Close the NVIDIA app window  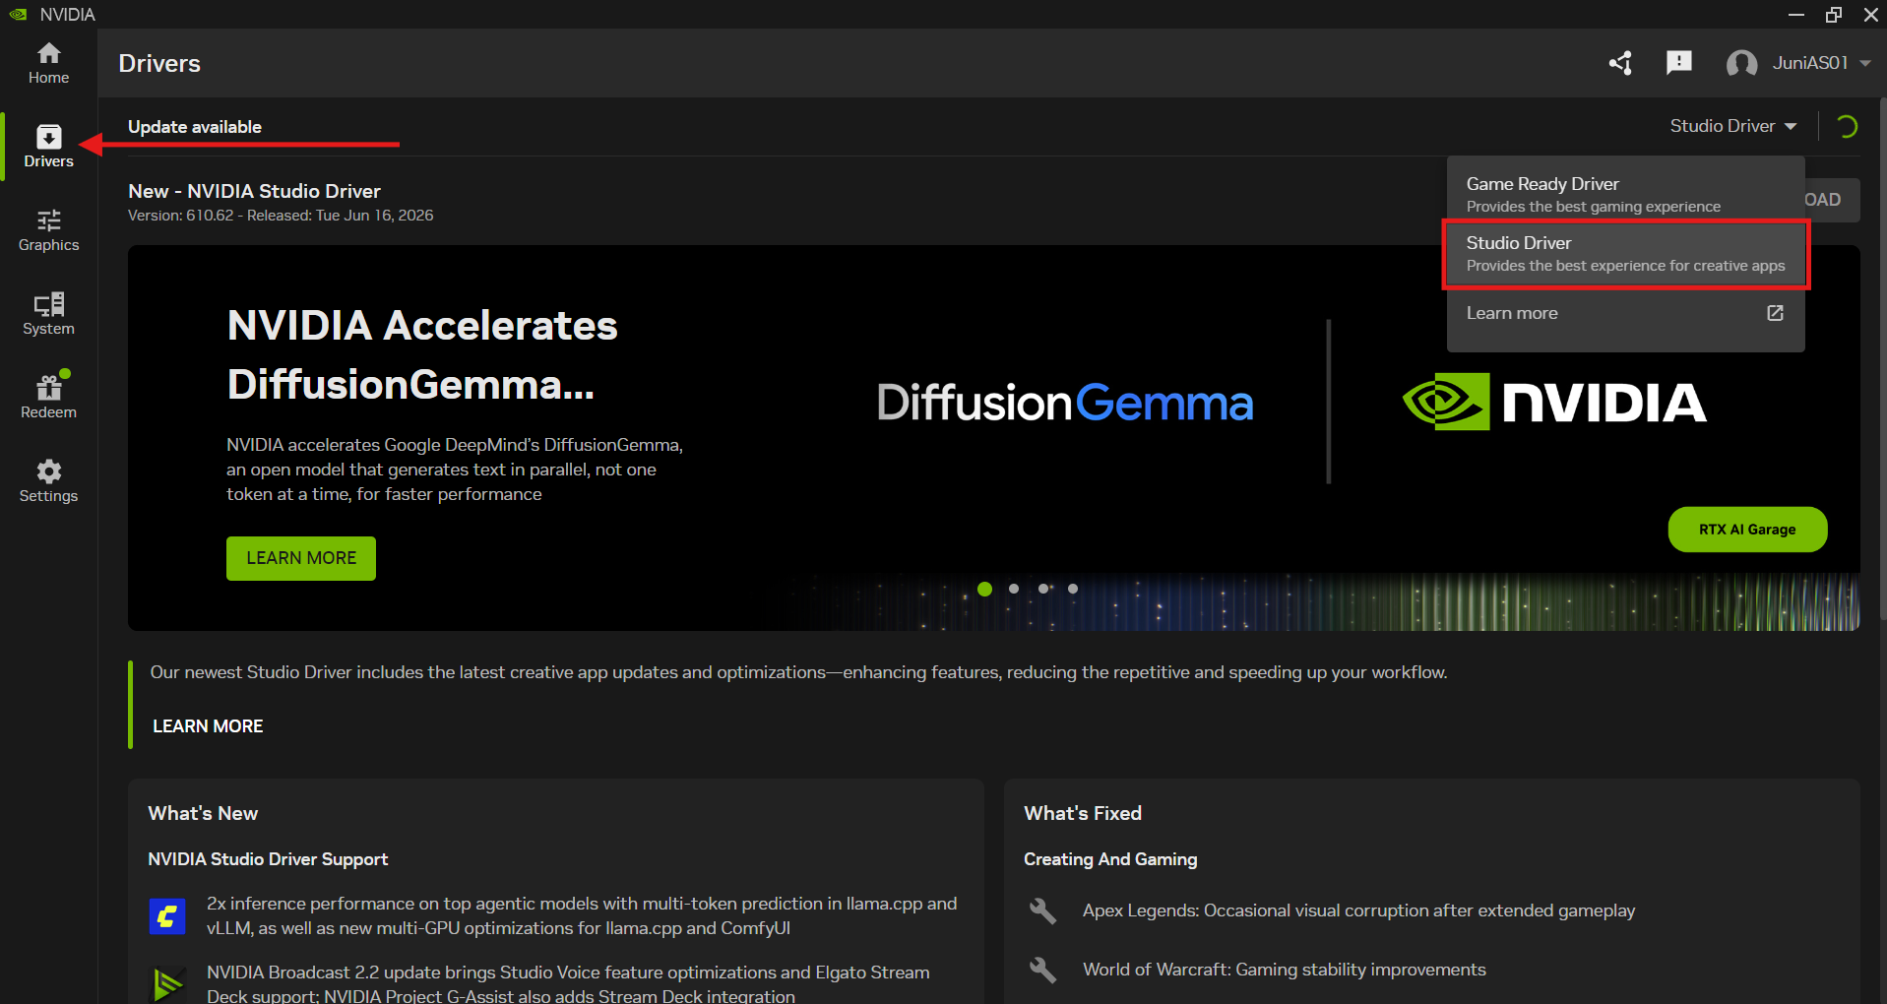(x=1870, y=14)
